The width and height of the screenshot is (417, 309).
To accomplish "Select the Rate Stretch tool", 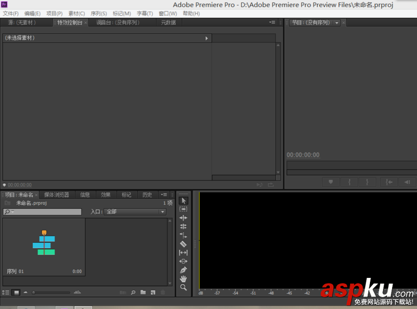I will (183, 235).
